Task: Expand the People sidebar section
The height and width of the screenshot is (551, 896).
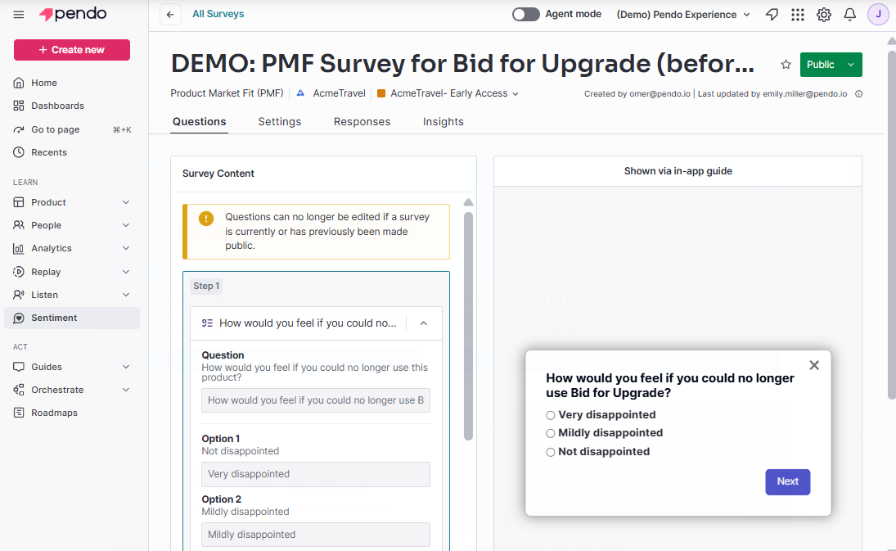Action: (x=126, y=225)
